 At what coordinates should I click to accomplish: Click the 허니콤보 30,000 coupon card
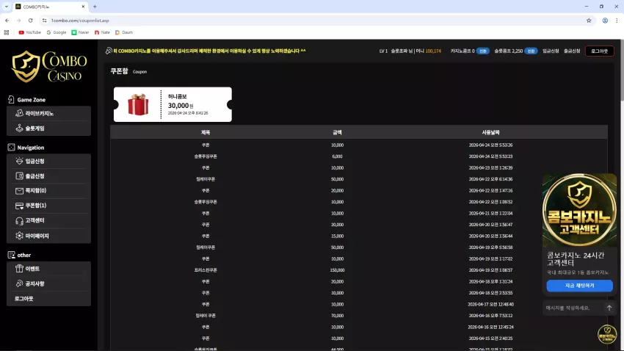click(x=173, y=104)
